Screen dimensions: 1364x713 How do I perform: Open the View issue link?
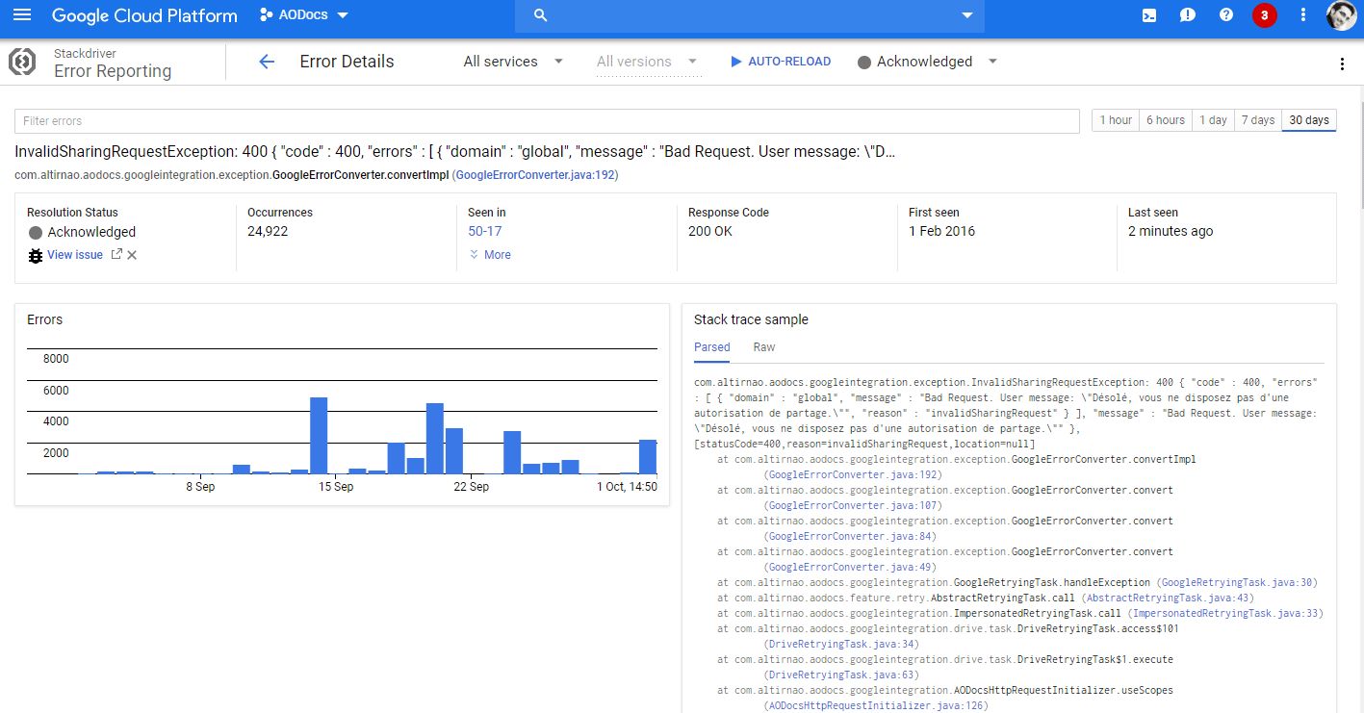(75, 255)
